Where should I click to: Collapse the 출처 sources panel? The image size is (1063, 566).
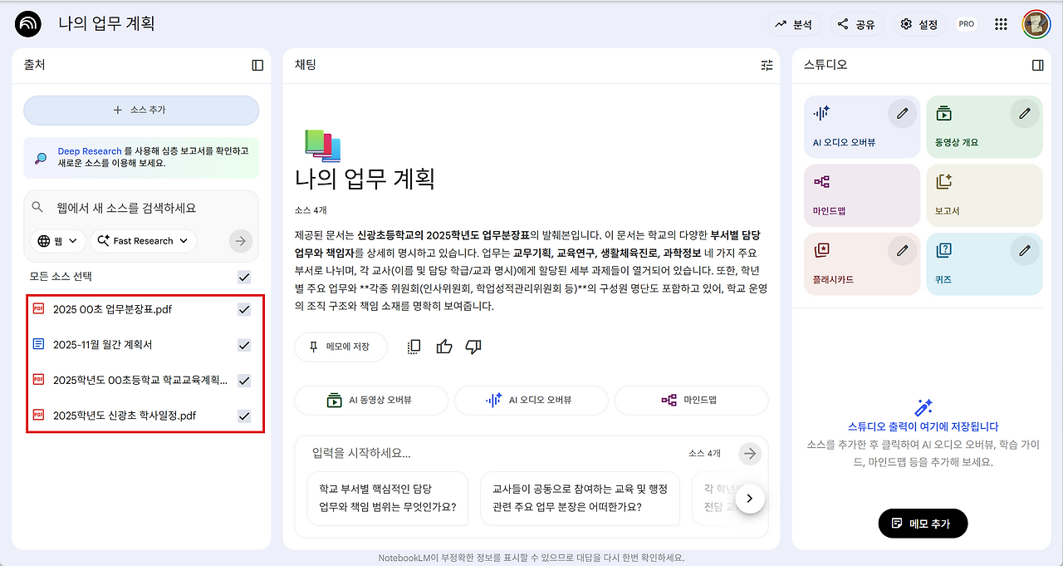click(257, 65)
